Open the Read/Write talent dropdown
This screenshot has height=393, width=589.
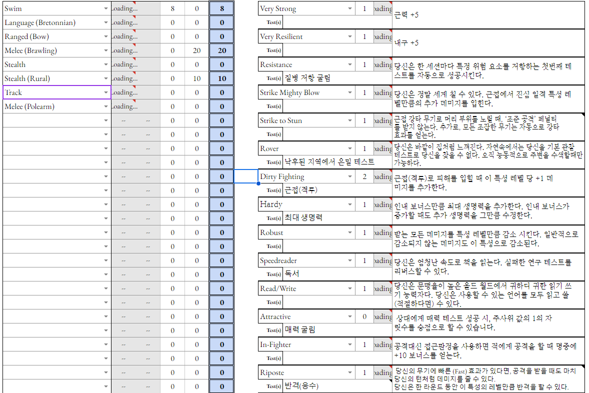click(350, 289)
